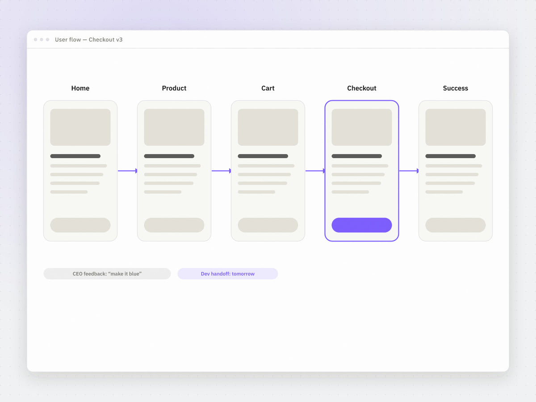Click the "Home" column label

80,88
